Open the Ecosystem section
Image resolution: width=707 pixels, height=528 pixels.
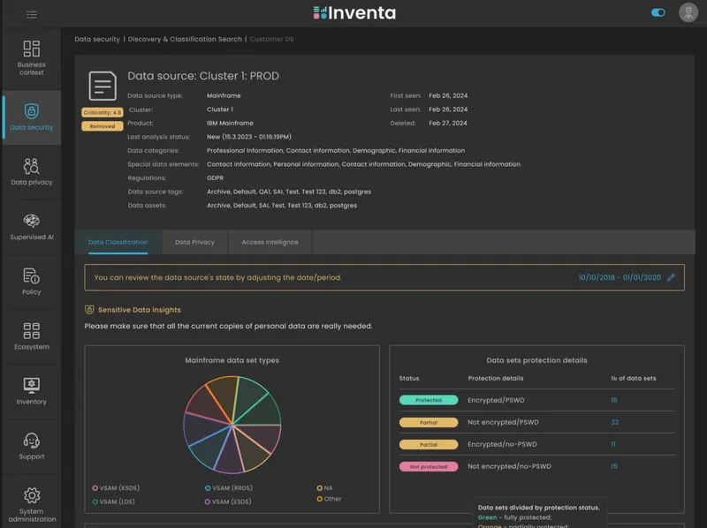(x=32, y=337)
